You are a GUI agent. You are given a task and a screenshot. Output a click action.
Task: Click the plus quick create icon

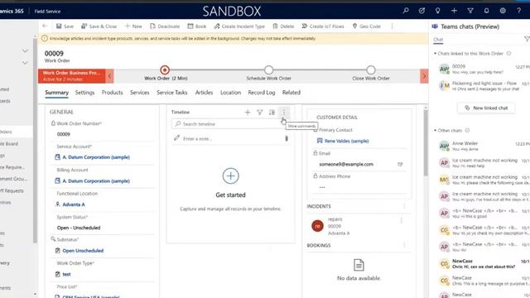(454, 11)
